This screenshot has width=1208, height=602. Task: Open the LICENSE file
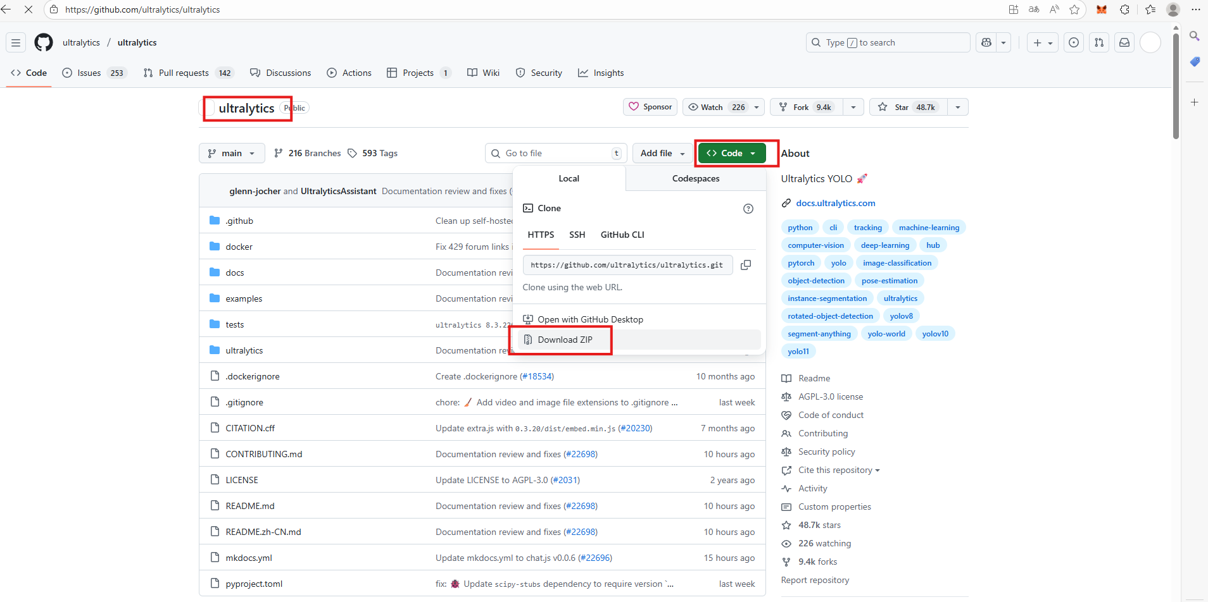click(242, 480)
